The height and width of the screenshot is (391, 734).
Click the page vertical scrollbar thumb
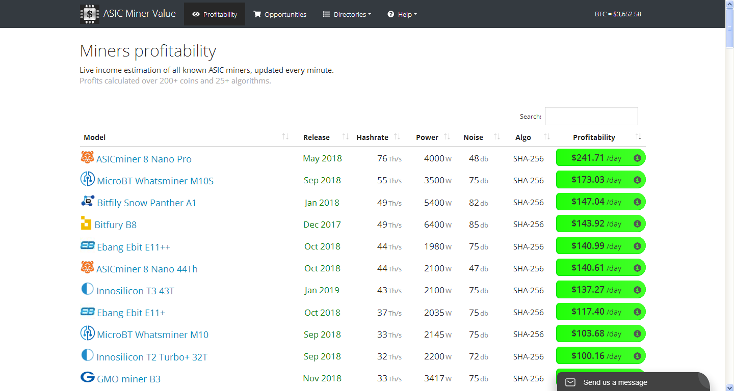click(729, 29)
